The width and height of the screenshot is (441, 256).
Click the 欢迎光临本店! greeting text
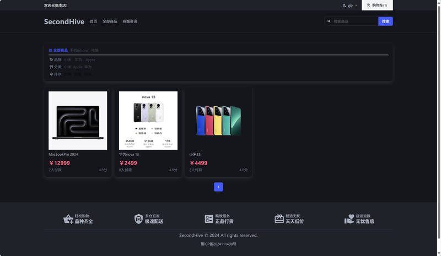56,6
